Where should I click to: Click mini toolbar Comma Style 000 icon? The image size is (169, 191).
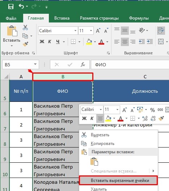(160, 110)
